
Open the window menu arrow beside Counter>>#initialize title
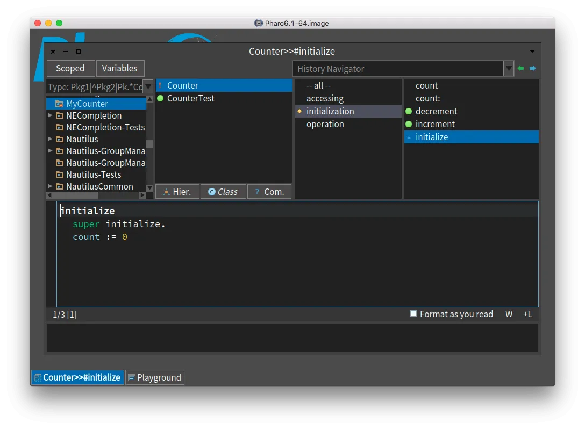click(x=532, y=52)
